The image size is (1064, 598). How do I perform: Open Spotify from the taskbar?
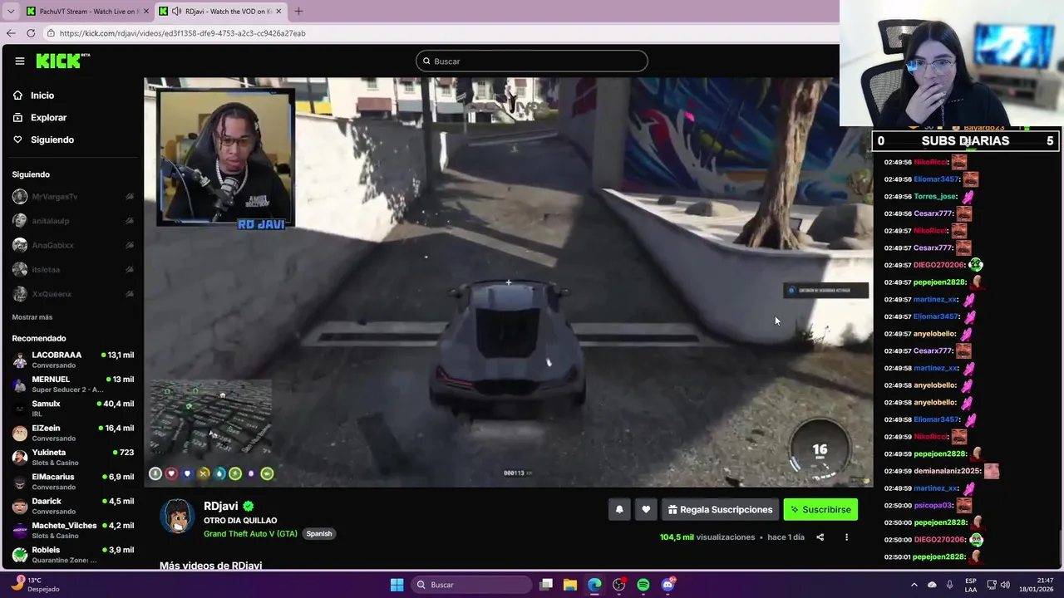(x=643, y=585)
